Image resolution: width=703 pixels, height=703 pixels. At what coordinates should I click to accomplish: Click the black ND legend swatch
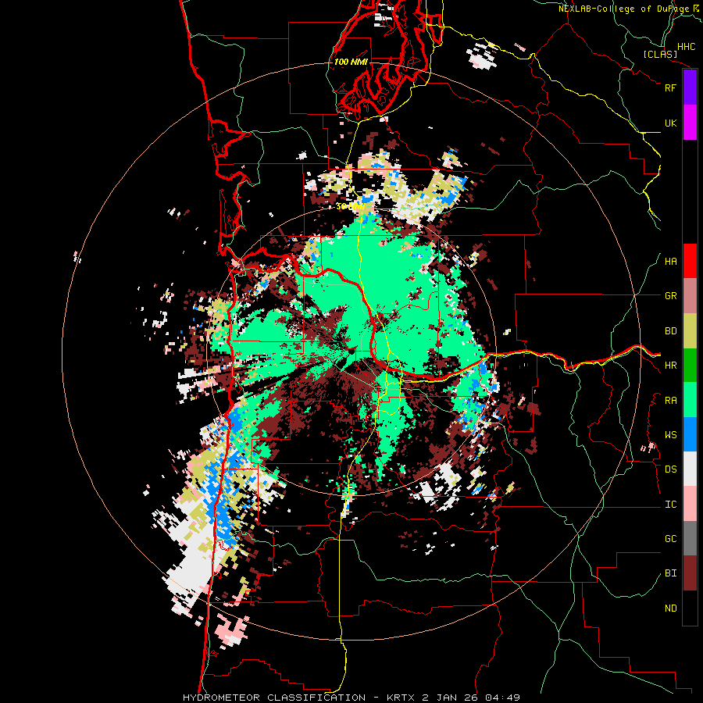(690, 608)
